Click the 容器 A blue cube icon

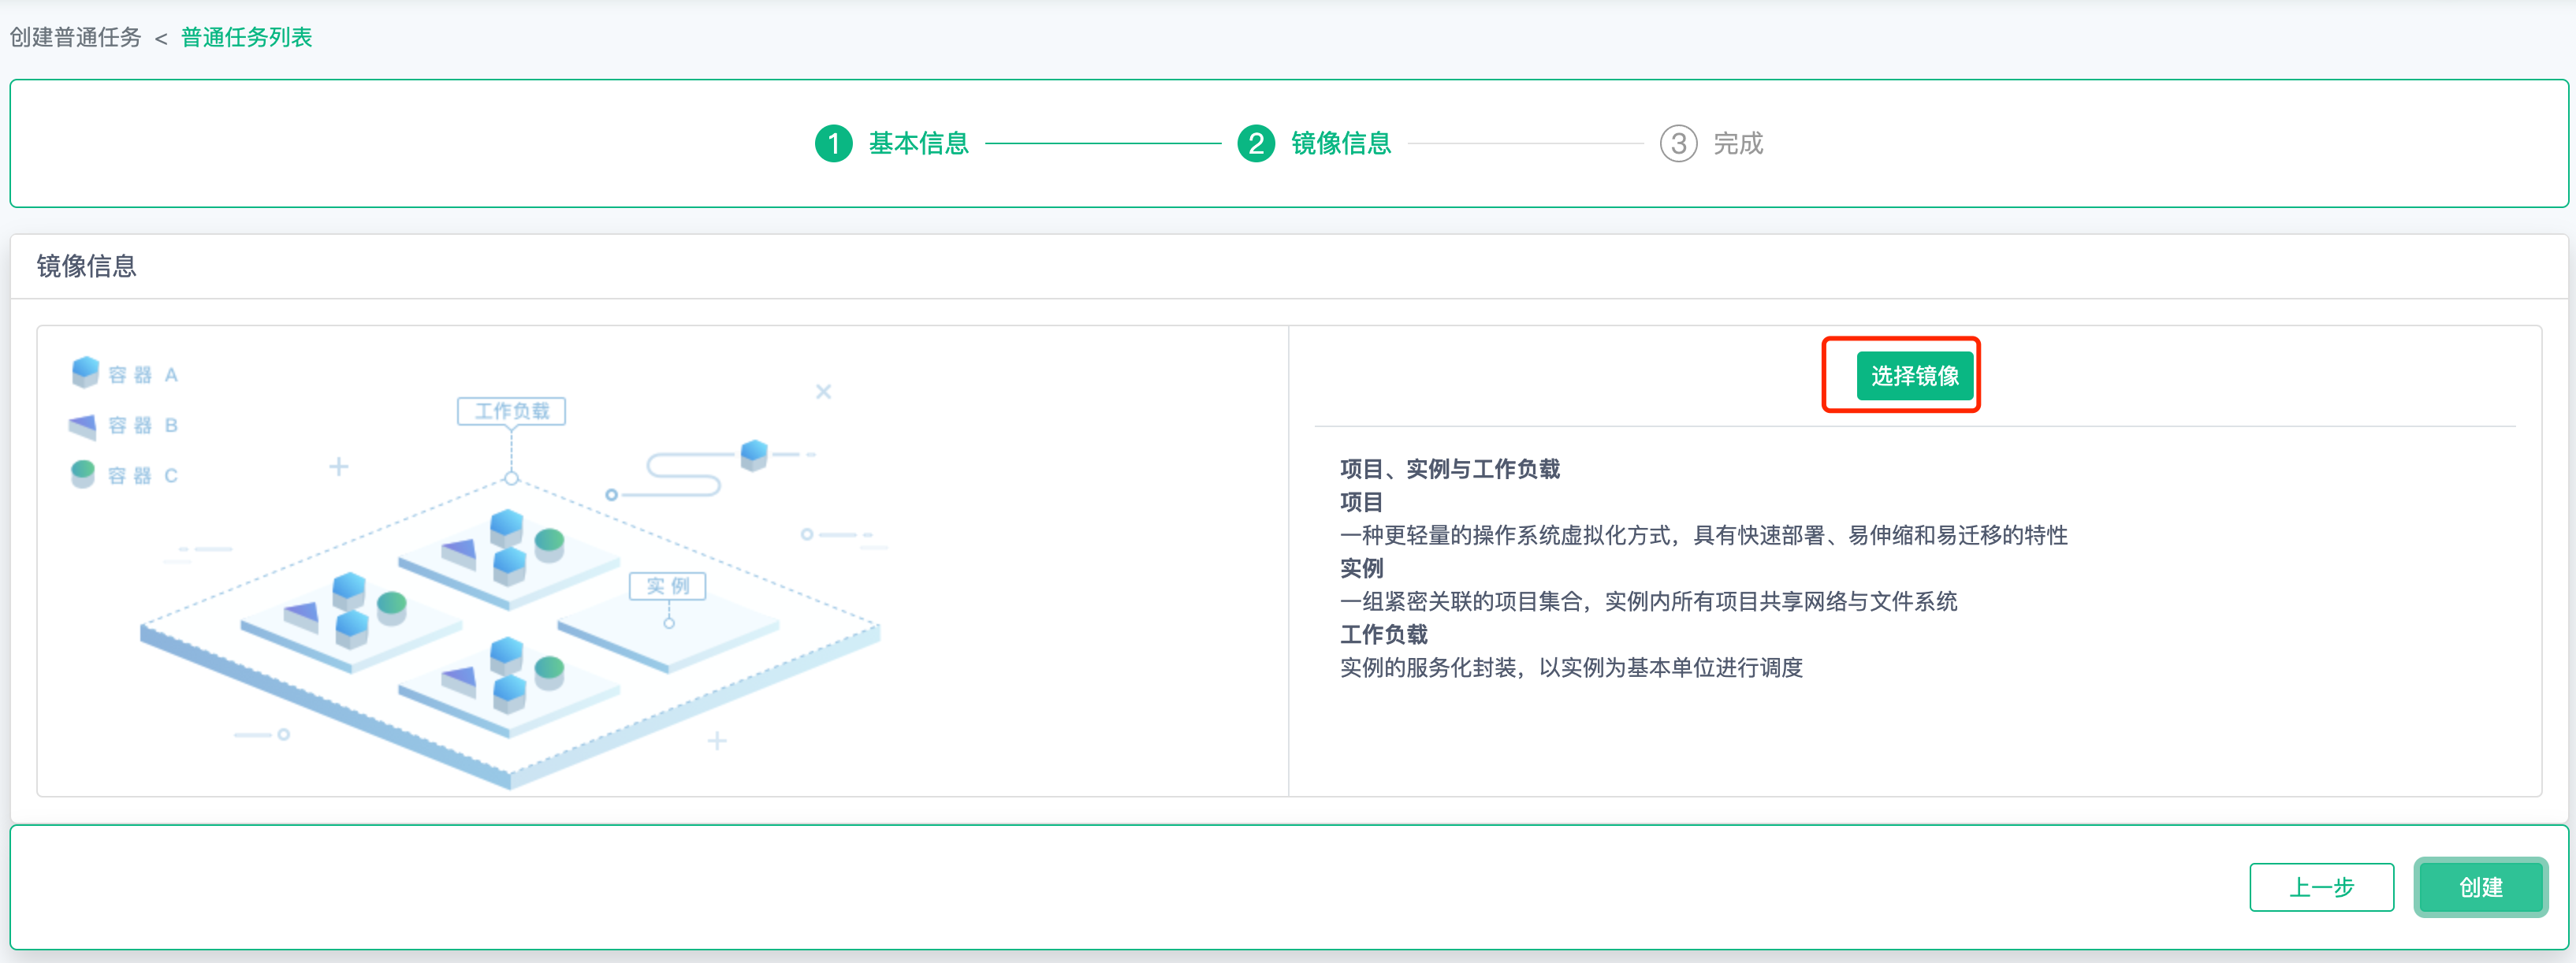tap(85, 372)
